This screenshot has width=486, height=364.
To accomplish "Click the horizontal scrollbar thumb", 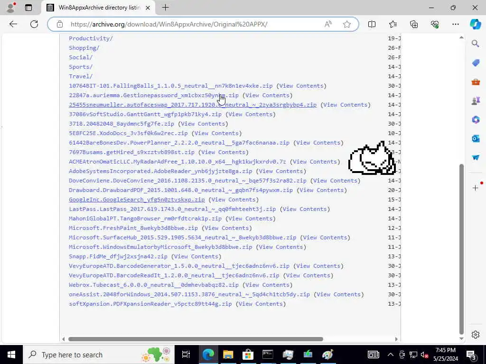I will [x=196, y=339].
